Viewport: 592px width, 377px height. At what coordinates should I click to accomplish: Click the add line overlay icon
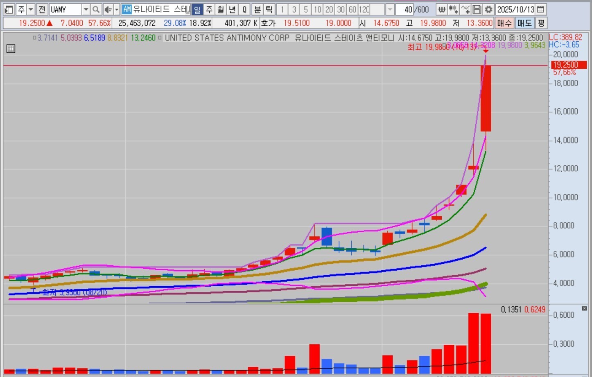tap(465, 9)
